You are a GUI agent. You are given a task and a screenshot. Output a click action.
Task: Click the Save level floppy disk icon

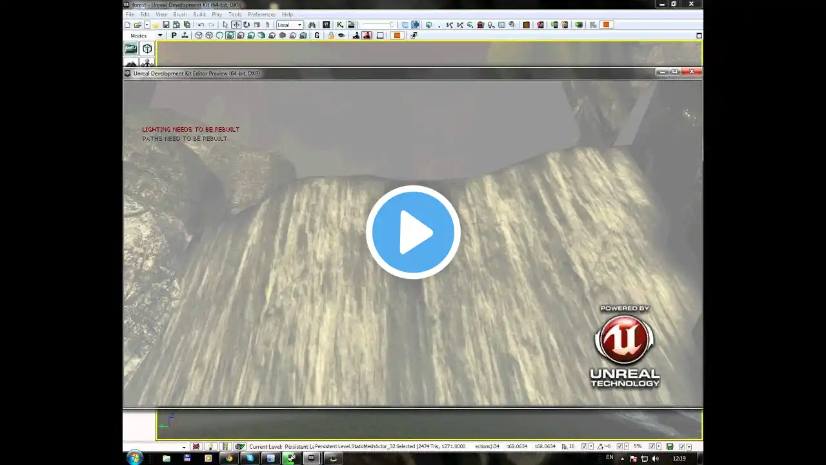(166, 25)
